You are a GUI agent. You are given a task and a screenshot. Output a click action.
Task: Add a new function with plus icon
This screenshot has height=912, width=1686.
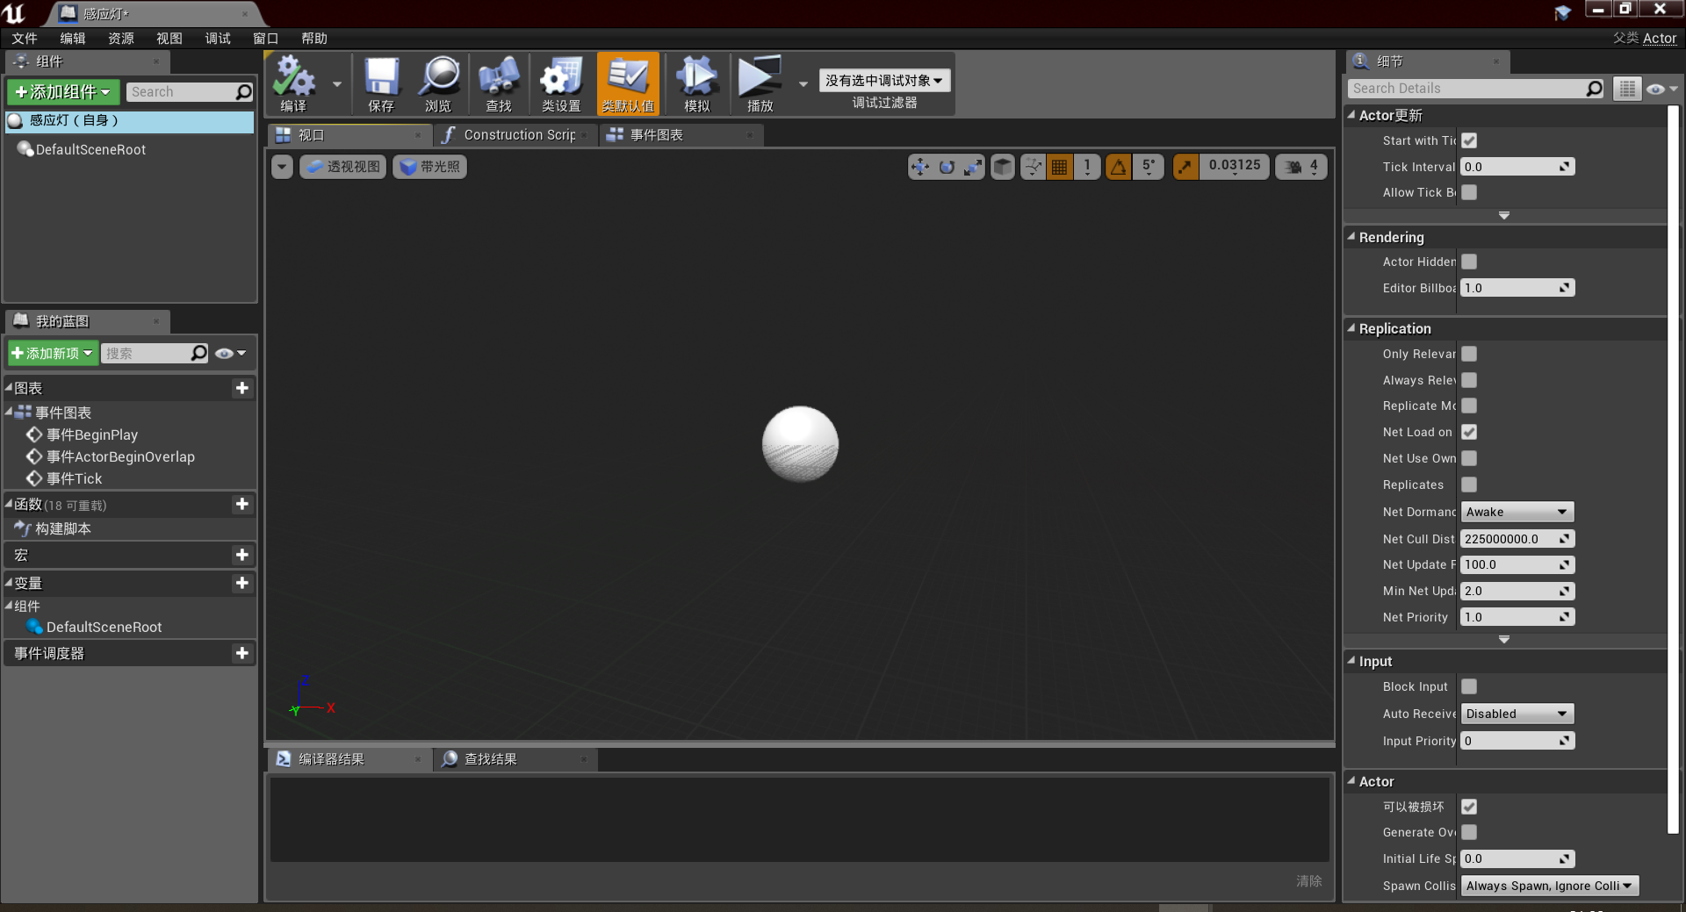coord(242,504)
